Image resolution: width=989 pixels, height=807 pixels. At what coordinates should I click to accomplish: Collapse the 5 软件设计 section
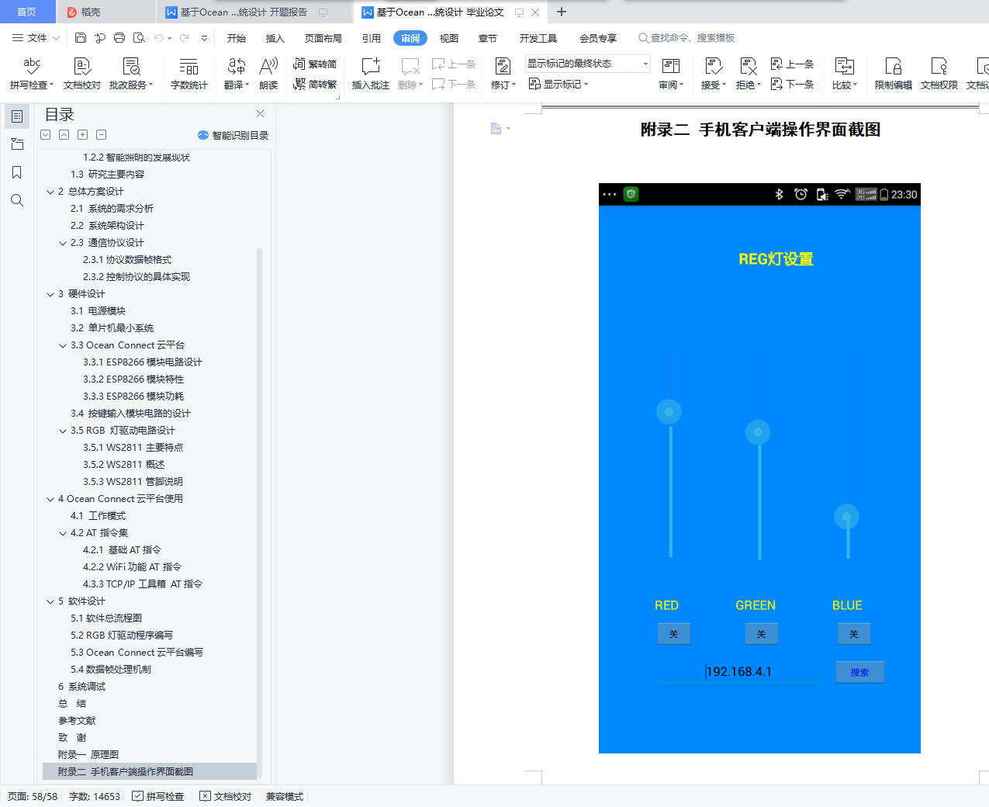point(50,601)
